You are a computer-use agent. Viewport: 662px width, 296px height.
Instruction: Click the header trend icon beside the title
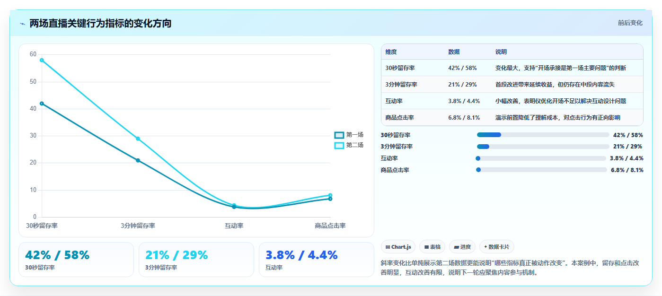tap(22, 24)
